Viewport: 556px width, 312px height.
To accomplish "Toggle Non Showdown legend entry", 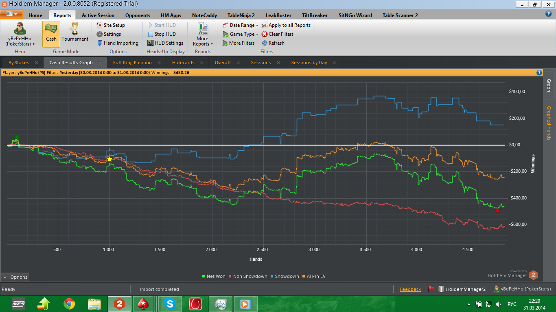I will click(x=248, y=276).
